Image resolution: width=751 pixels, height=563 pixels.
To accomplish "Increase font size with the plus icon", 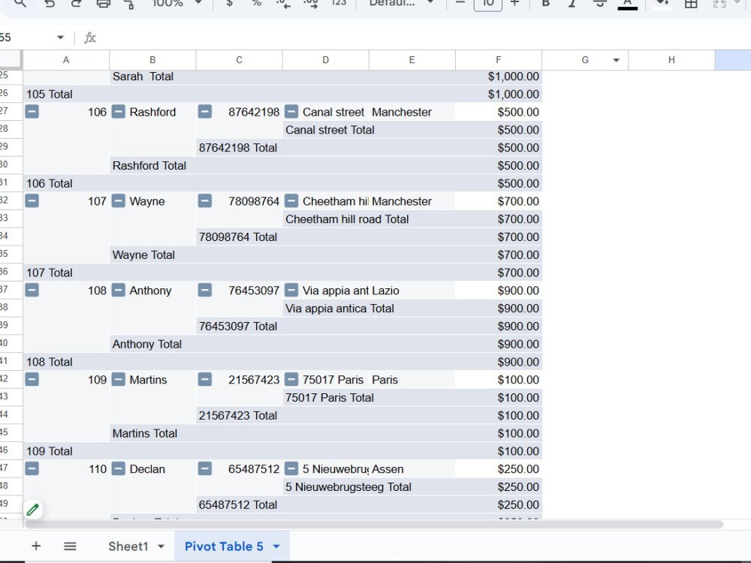I will click(x=515, y=3).
